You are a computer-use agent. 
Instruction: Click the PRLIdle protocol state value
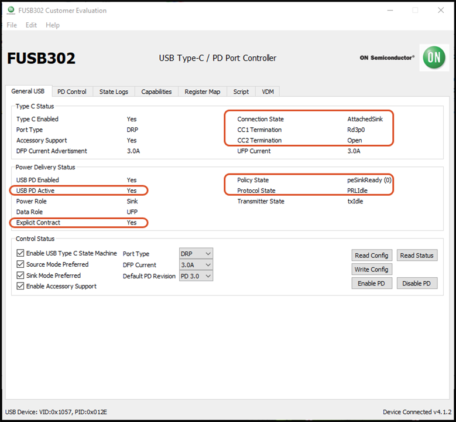(357, 190)
